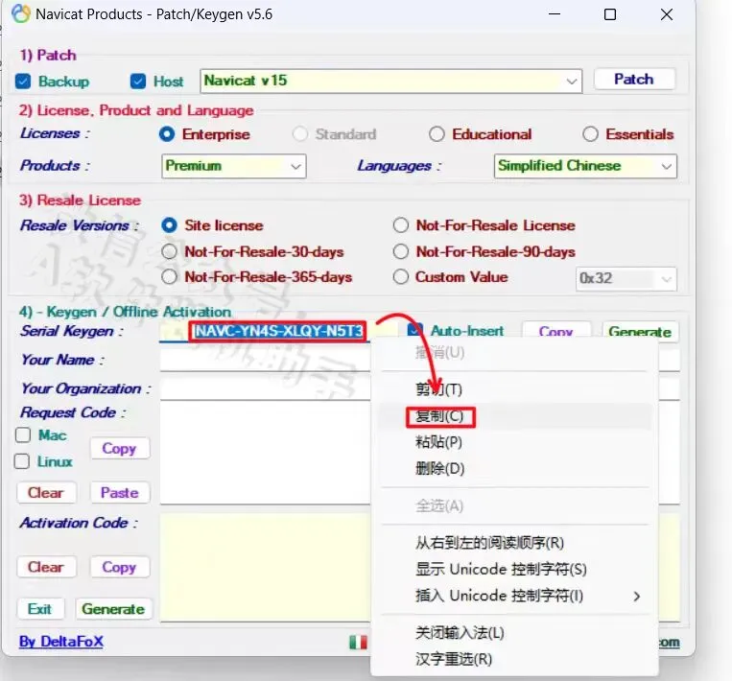Viewport: 732px width, 681px height.
Task: Select the Educational license radio button
Action: pyautogui.click(x=437, y=134)
